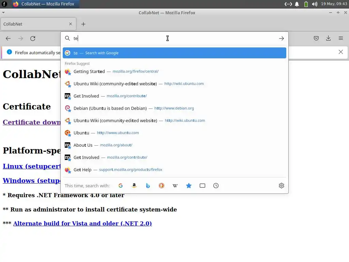Image resolution: width=349 pixels, height=262 pixels.
Task: Search Bookmarks with the star icon
Action: click(189, 186)
